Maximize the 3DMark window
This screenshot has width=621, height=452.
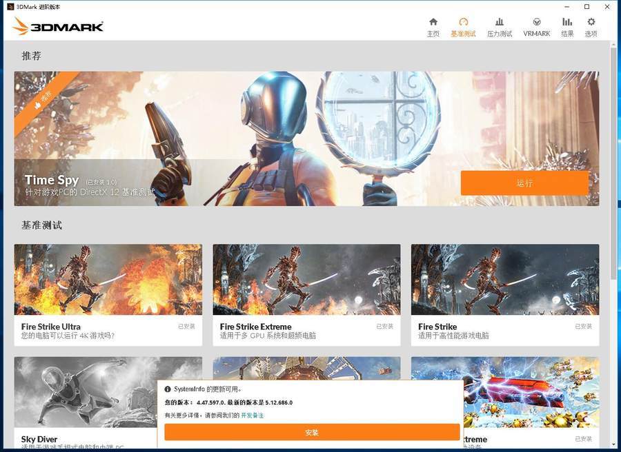click(x=587, y=7)
